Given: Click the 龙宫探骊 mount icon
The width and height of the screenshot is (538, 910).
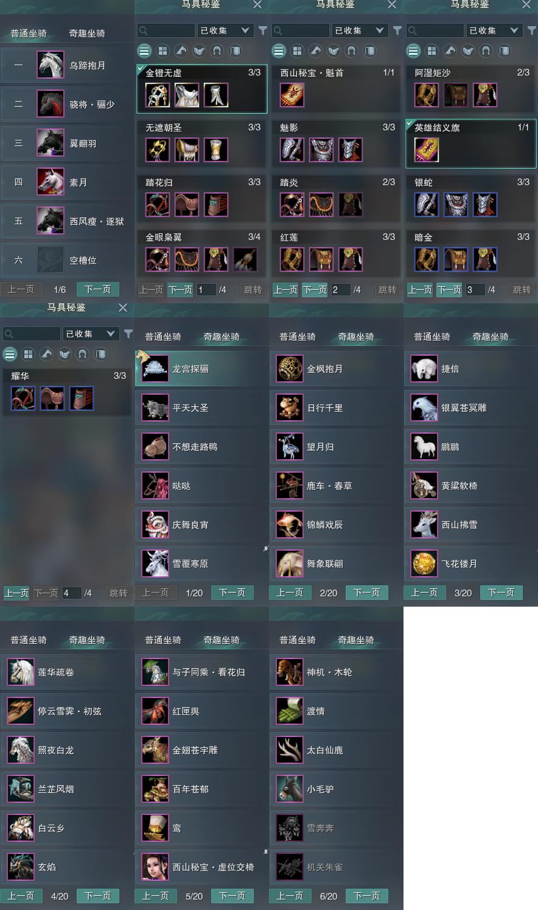Looking at the screenshot, I should (x=155, y=369).
